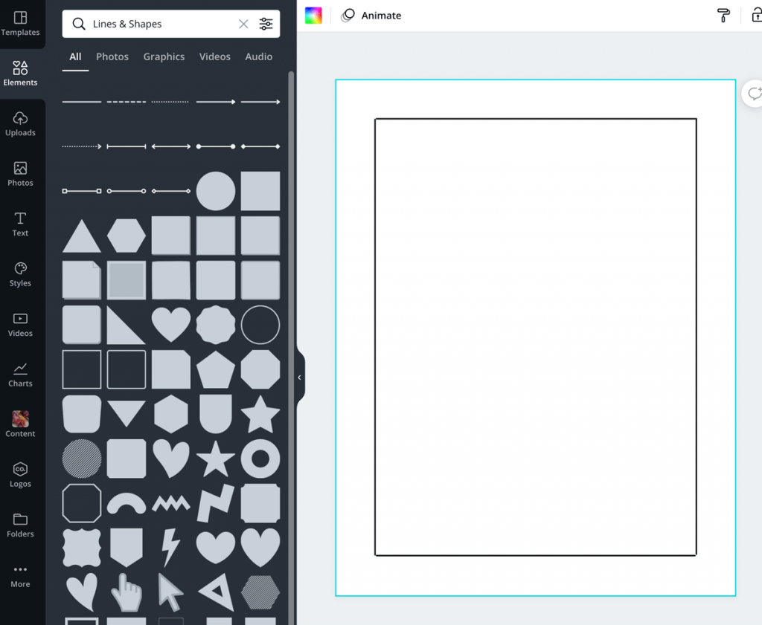Switch to the Graphics tab
This screenshot has width=762, height=625.
(164, 56)
